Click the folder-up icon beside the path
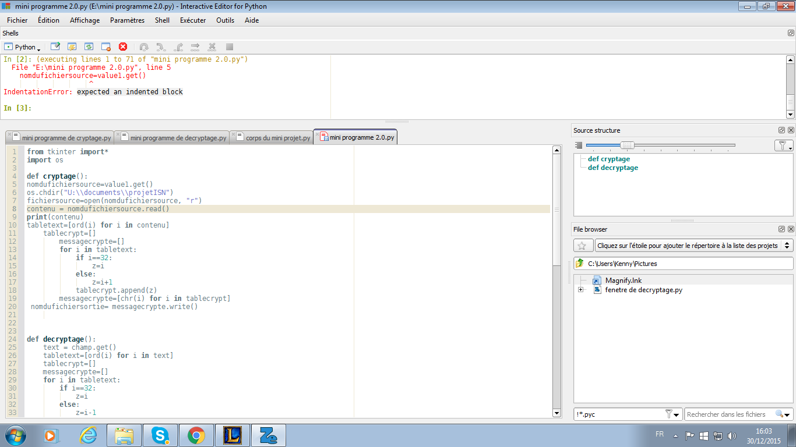 point(580,264)
